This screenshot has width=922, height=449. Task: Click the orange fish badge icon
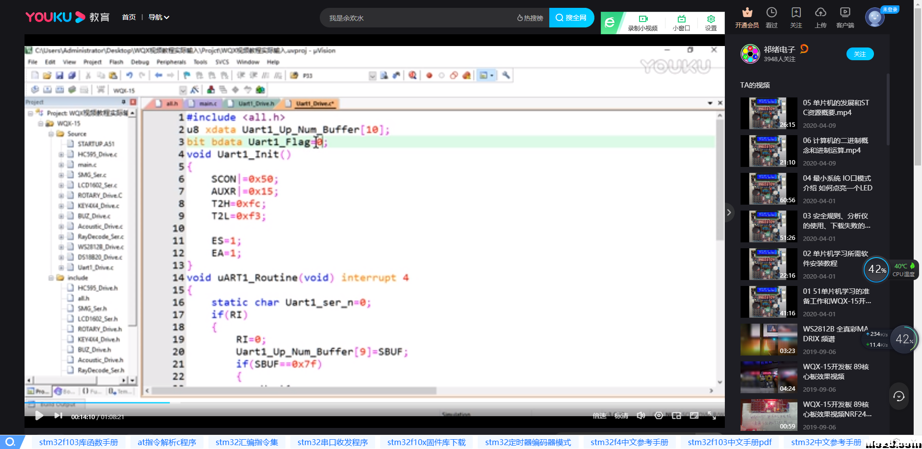tap(804, 48)
